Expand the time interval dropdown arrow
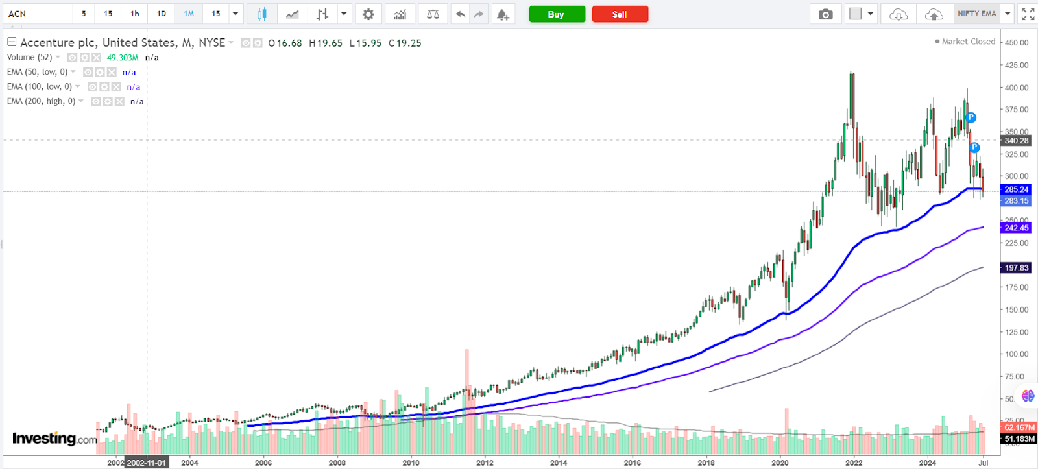Image resolution: width=1038 pixels, height=469 pixels. [x=235, y=14]
